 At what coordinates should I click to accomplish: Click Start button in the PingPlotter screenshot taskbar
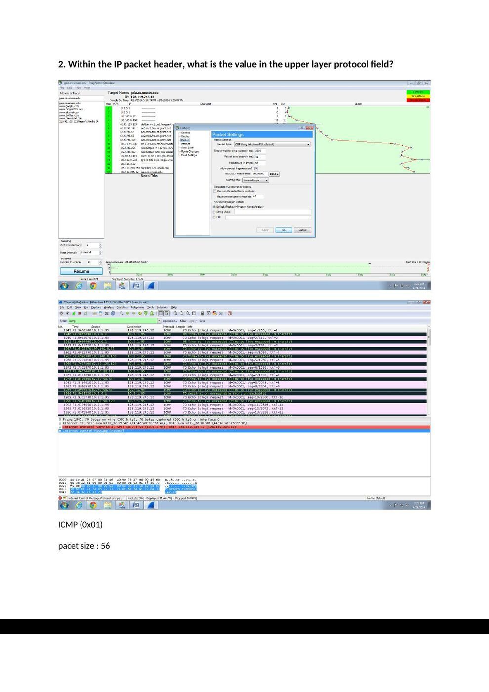(x=64, y=285)
